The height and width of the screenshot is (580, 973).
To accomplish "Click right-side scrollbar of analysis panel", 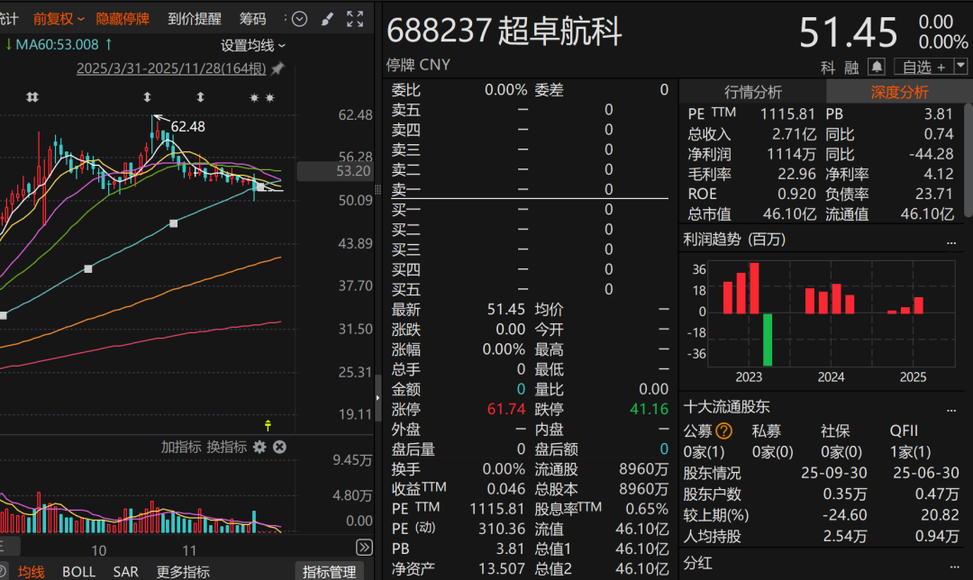I will coord(968,160).
